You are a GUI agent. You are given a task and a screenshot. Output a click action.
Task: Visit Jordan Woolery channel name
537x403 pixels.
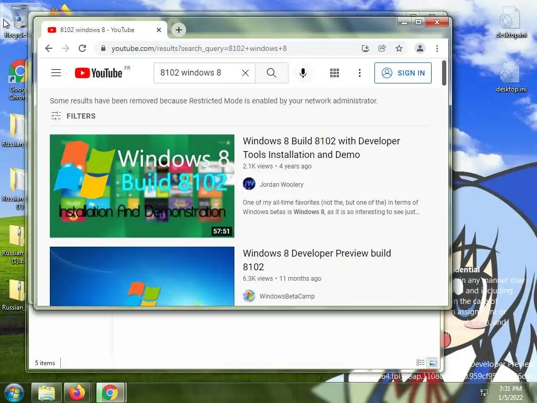click(282, 184)
